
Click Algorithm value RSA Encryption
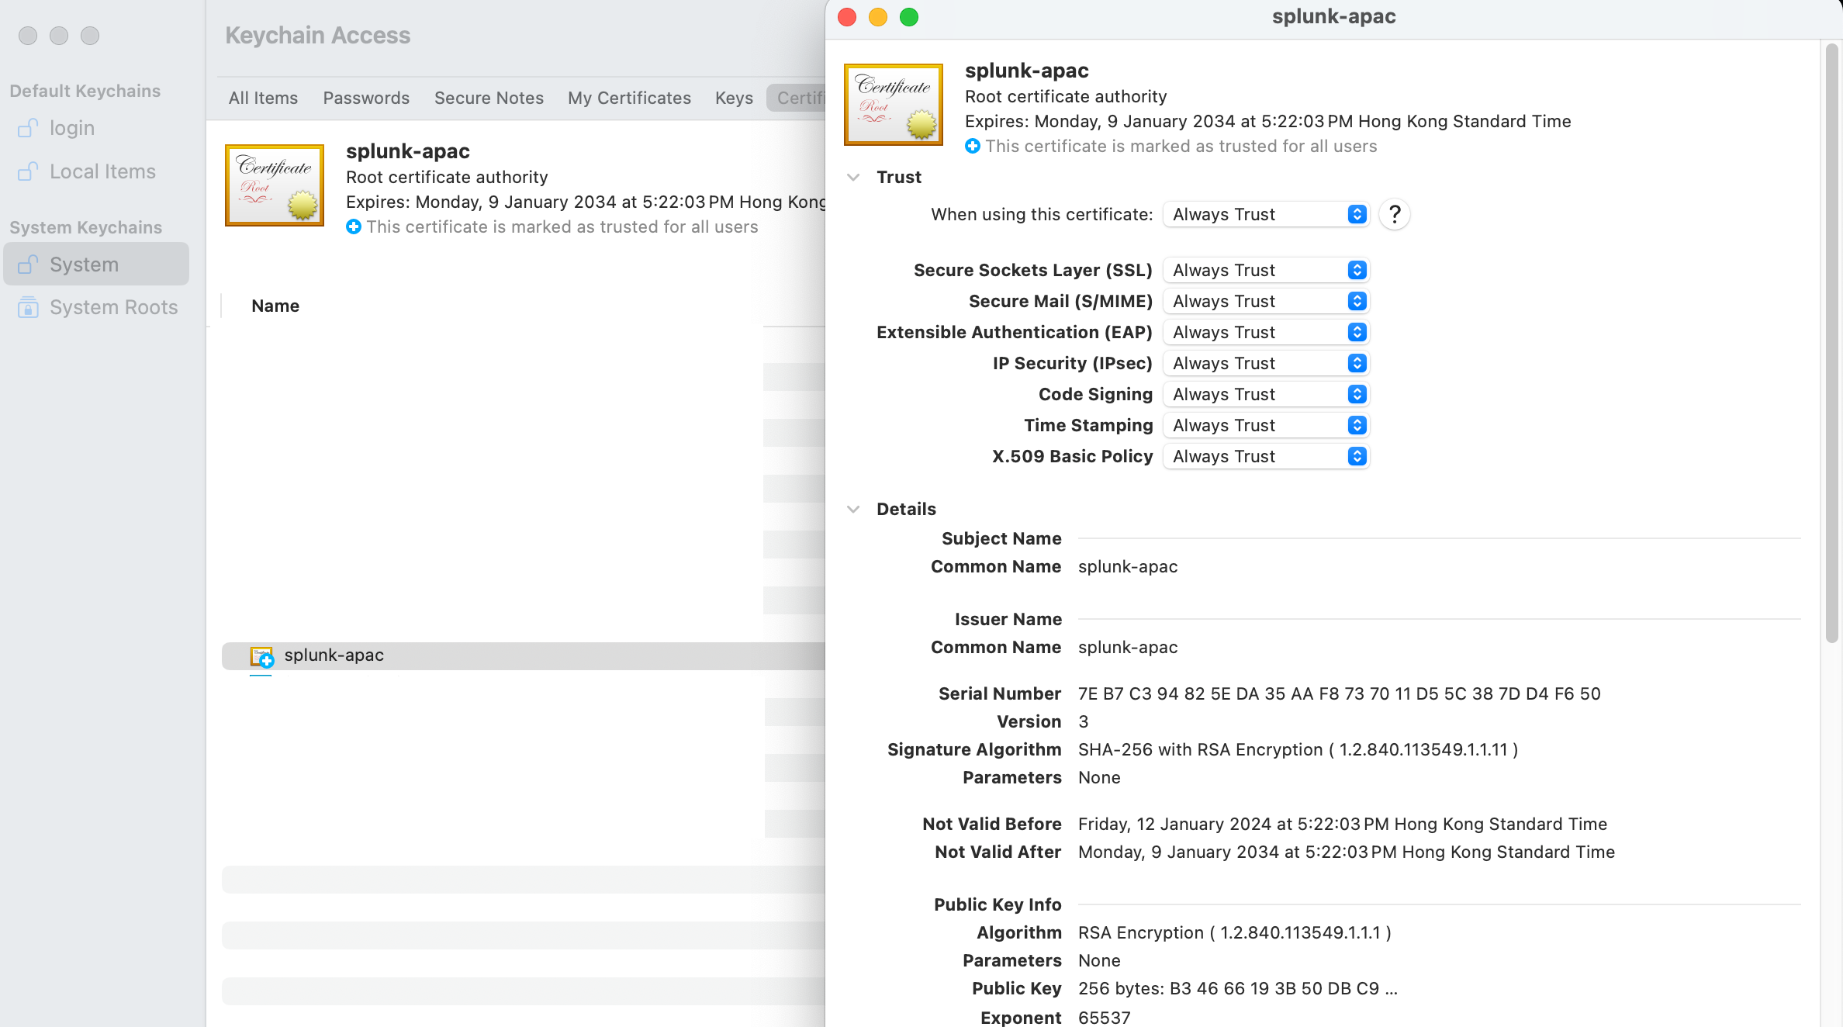click(x=1234, y=932)
